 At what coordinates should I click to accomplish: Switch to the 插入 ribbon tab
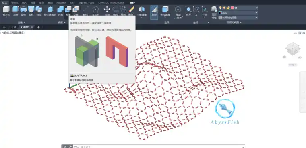click(24, 3)
